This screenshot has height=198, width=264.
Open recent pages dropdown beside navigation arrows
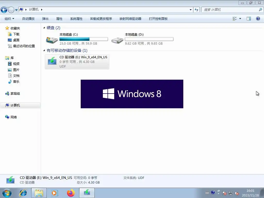click(16, 10)
